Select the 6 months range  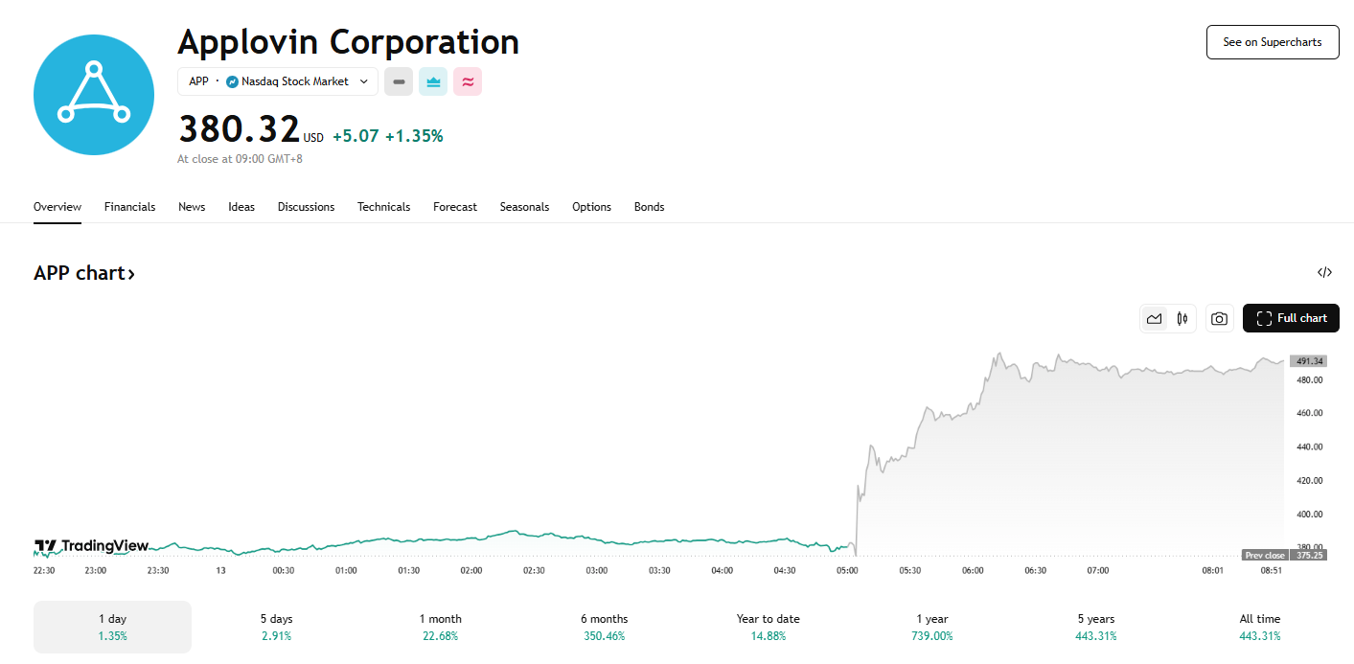click(604, 627)
